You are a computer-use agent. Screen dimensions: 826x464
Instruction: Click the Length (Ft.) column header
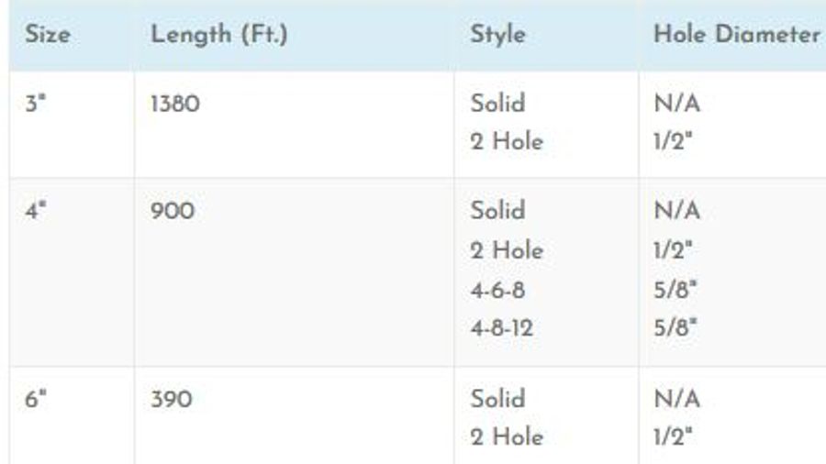tap(219, 36)
